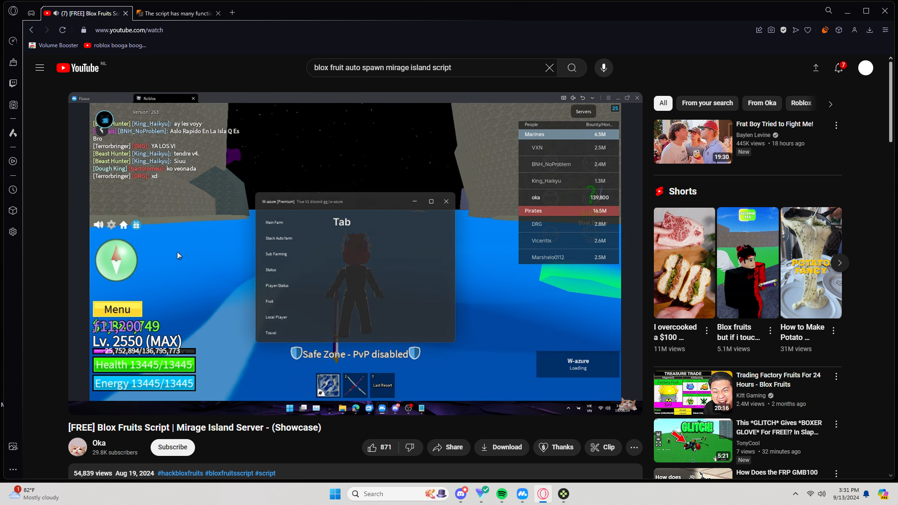Open more actions ellipsis under video
The height and width of the screenshot is (505, 898).
click(634, 447)
